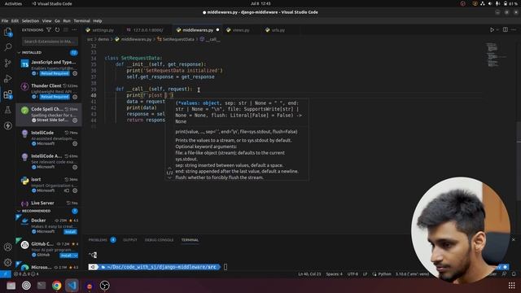Manage Code Spell Checker extension gear
This screenshot has height=293, width=521.
click(x=75, y=120)
